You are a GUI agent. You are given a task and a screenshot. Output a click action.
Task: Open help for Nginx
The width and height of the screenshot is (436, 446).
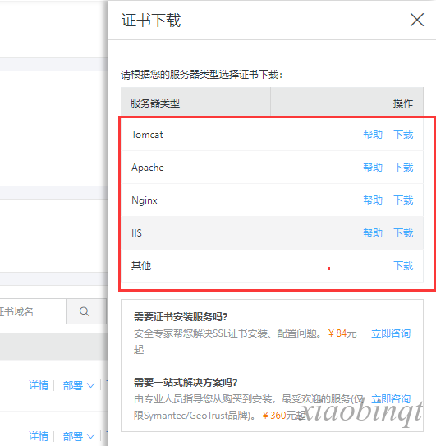click(373, 200)
